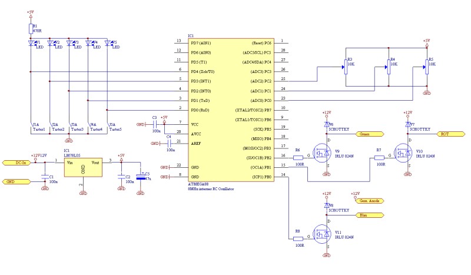The height and width of the screenshot is (275, 471).
Task: Select MOSFET V10 IRLU 024N symbol
Action: [403, 153]
